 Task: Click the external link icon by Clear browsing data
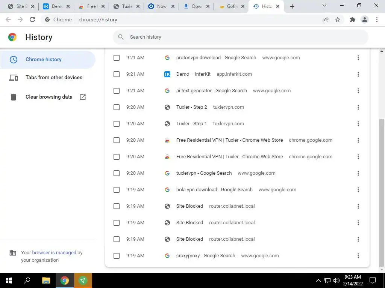click(83, 97)
